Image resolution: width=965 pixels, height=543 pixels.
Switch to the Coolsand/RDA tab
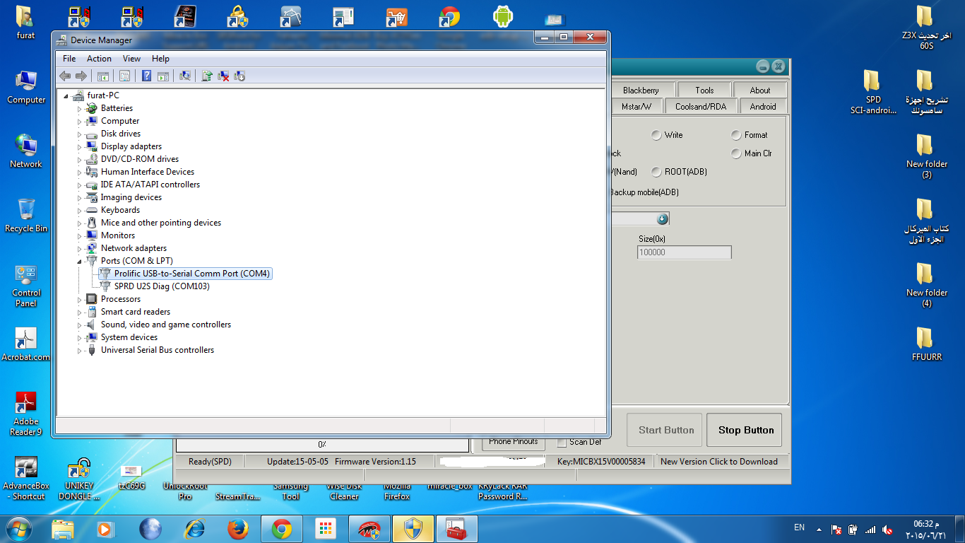tap(701, 107)
